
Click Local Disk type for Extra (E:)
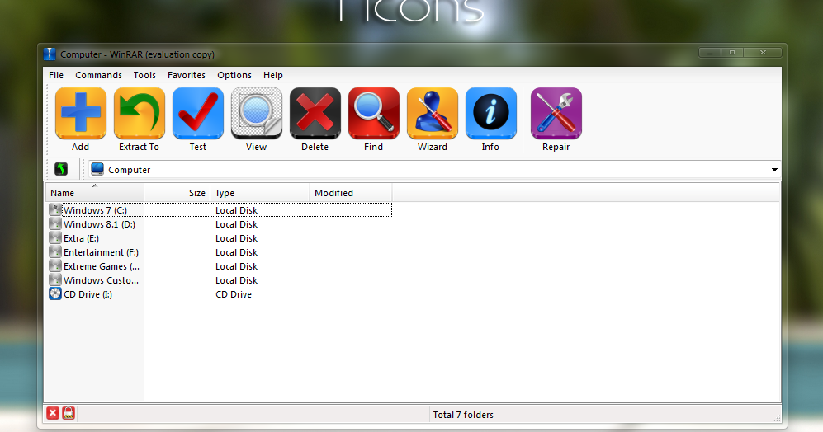(236, 238)
